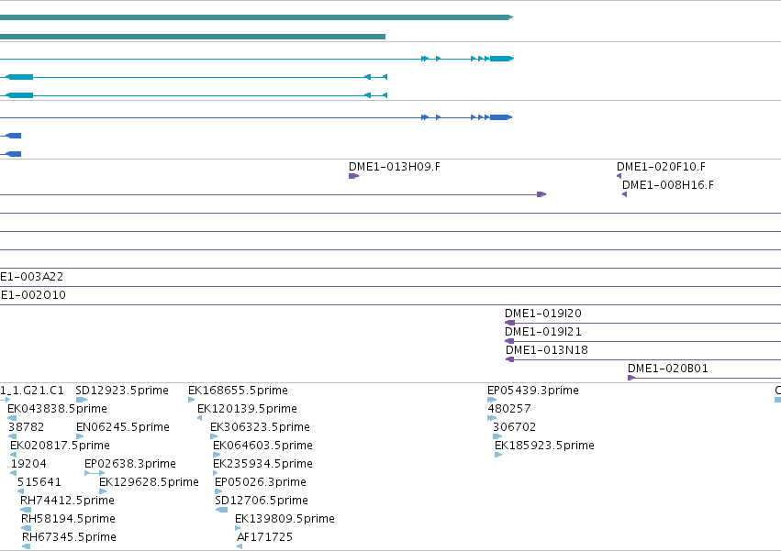Click the purple arrowhead starting DME1-020B01 line
The width and height of the screenshot is (781, 551).
tap(631, 378)
